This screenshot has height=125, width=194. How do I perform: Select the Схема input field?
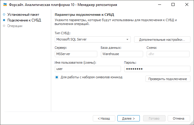[x=168, y=54]
